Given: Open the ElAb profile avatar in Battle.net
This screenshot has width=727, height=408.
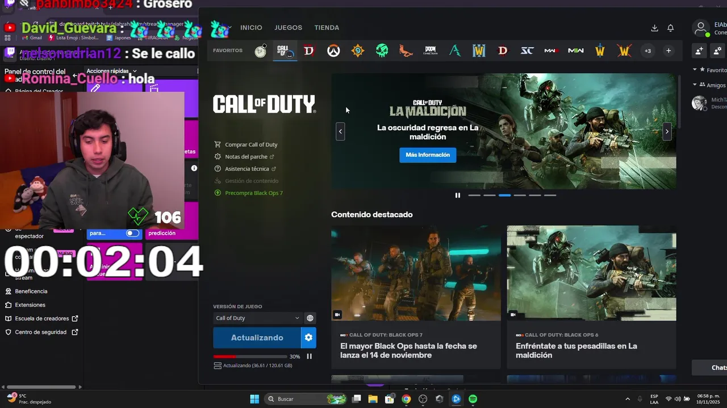Looking at the screenshot, I should (701, 28).
